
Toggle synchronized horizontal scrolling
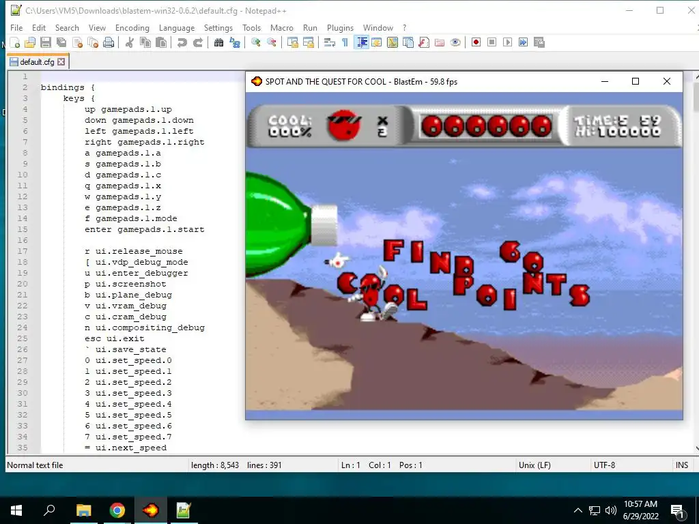tap(309, 43)
